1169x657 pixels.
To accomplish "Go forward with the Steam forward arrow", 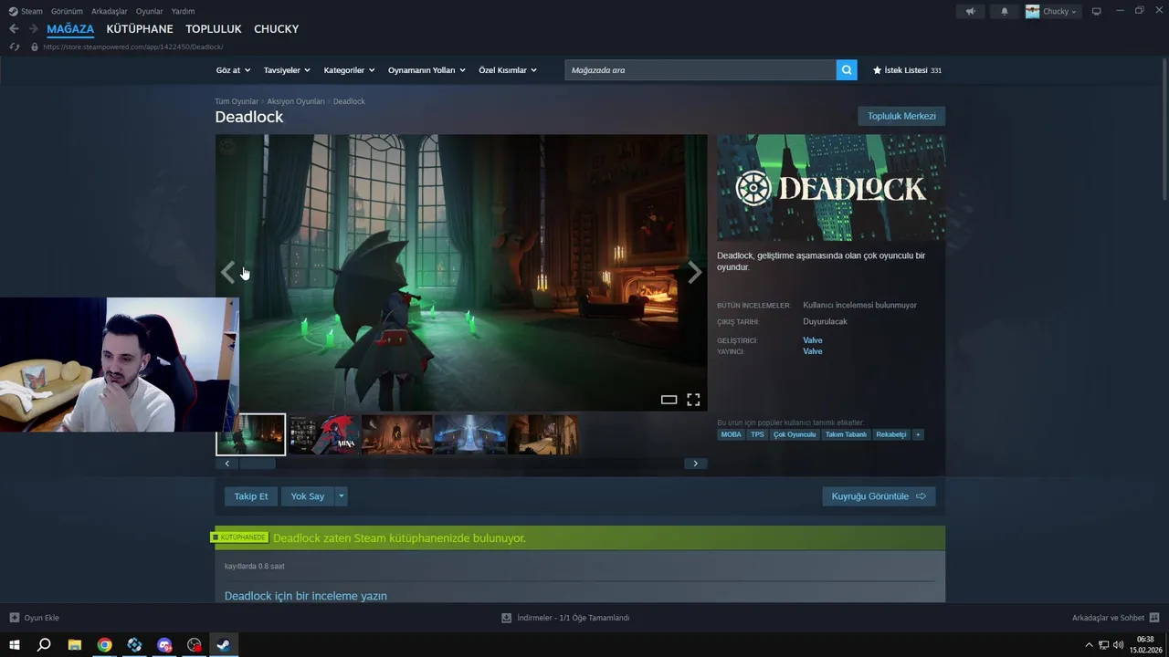I will [x=33, y=29].
